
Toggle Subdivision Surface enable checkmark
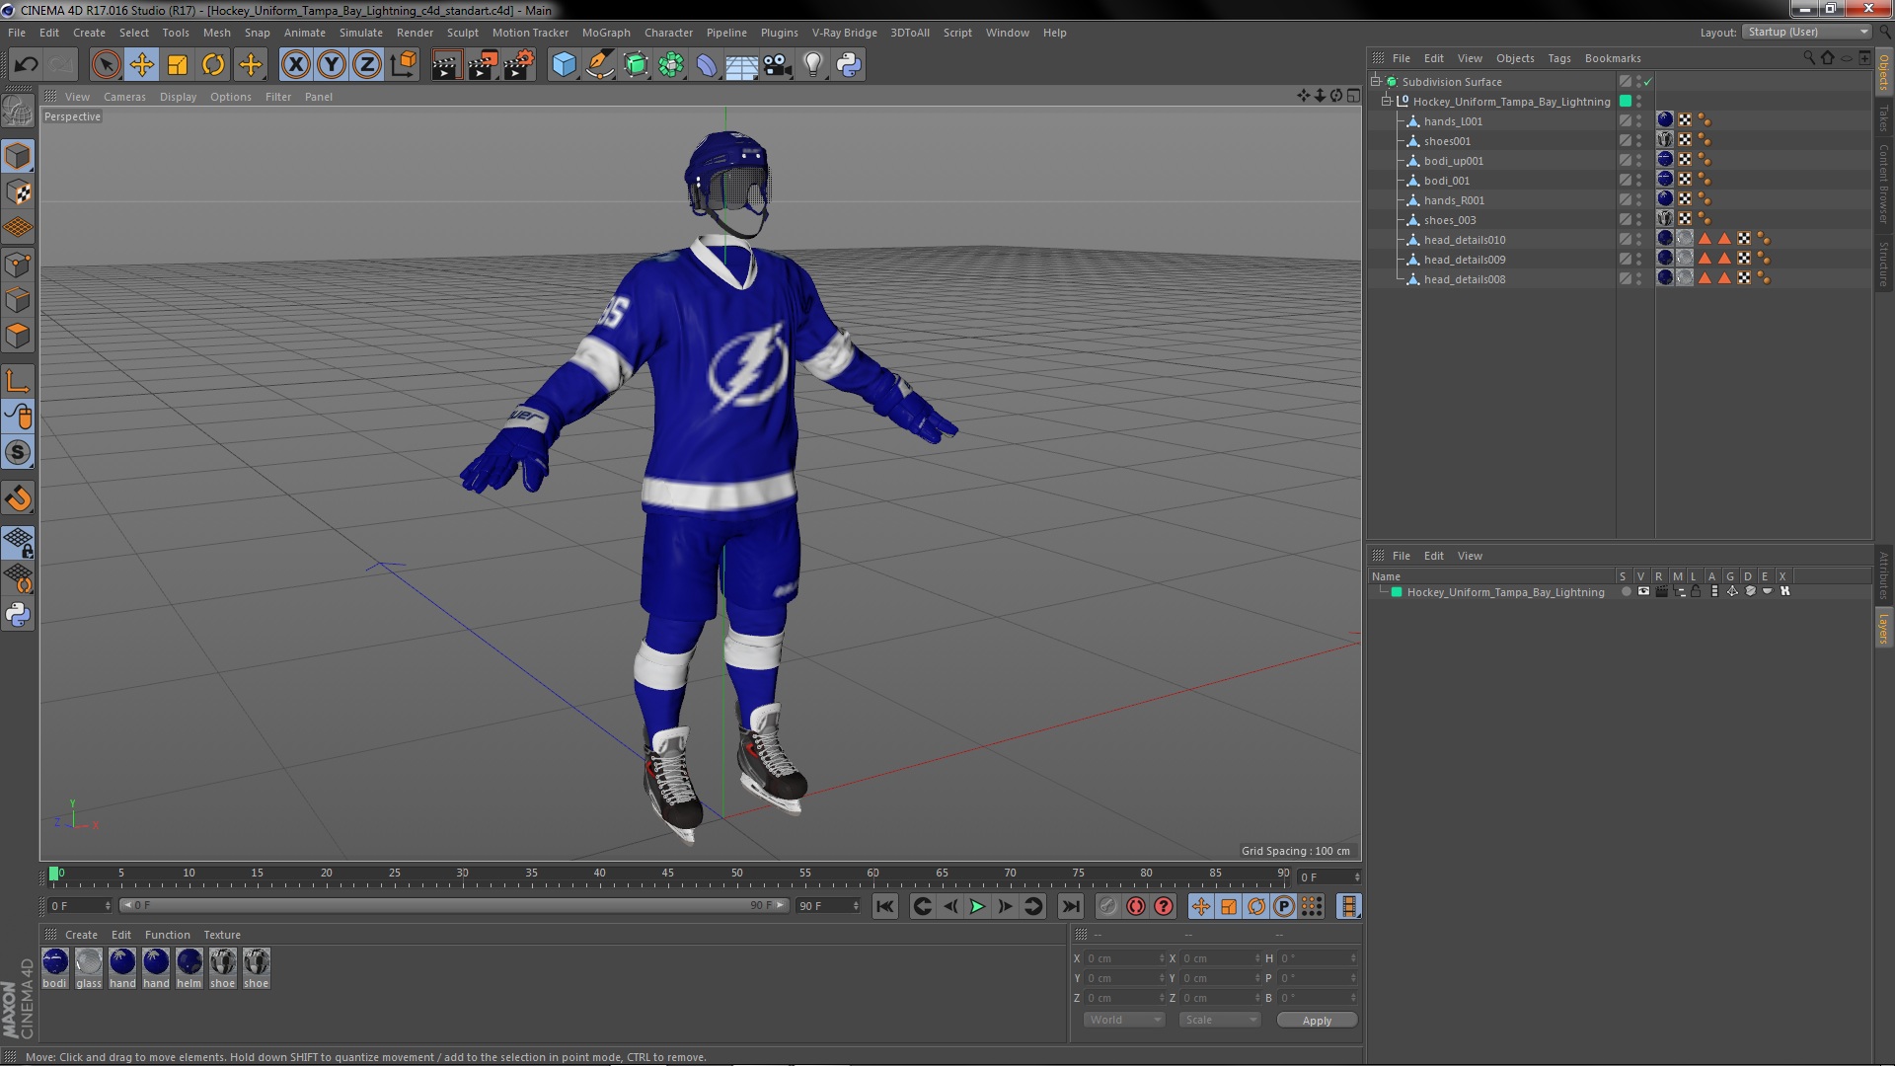(1647, 82)
